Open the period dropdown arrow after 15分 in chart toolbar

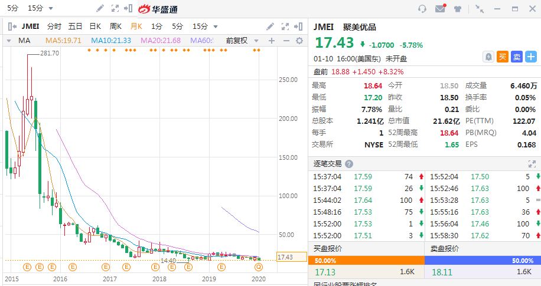pyautogui.click(x=216, y=27)
